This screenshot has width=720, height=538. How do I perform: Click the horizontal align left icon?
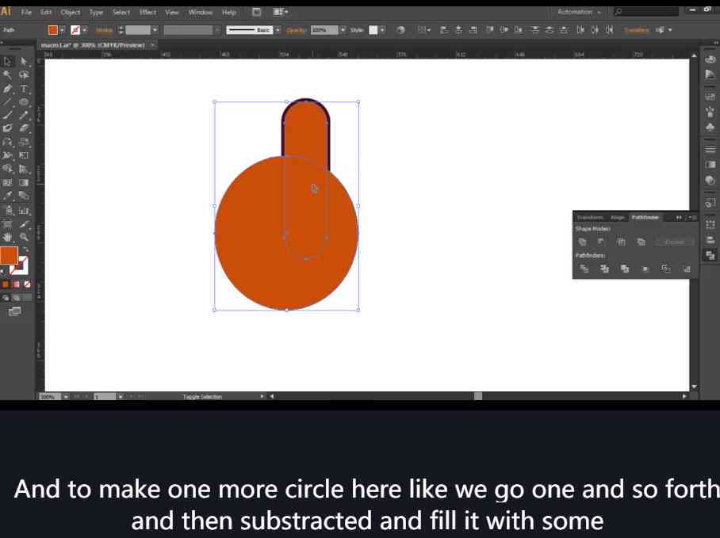point(444,30)
